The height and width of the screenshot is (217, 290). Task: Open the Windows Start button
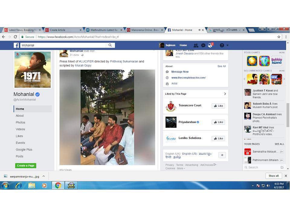coord(5,185)
